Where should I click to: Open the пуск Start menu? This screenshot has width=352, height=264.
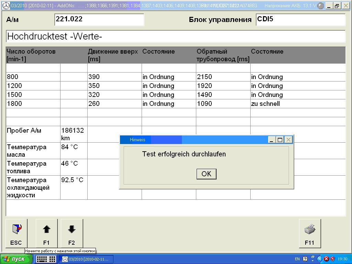[x=16, y=259]
